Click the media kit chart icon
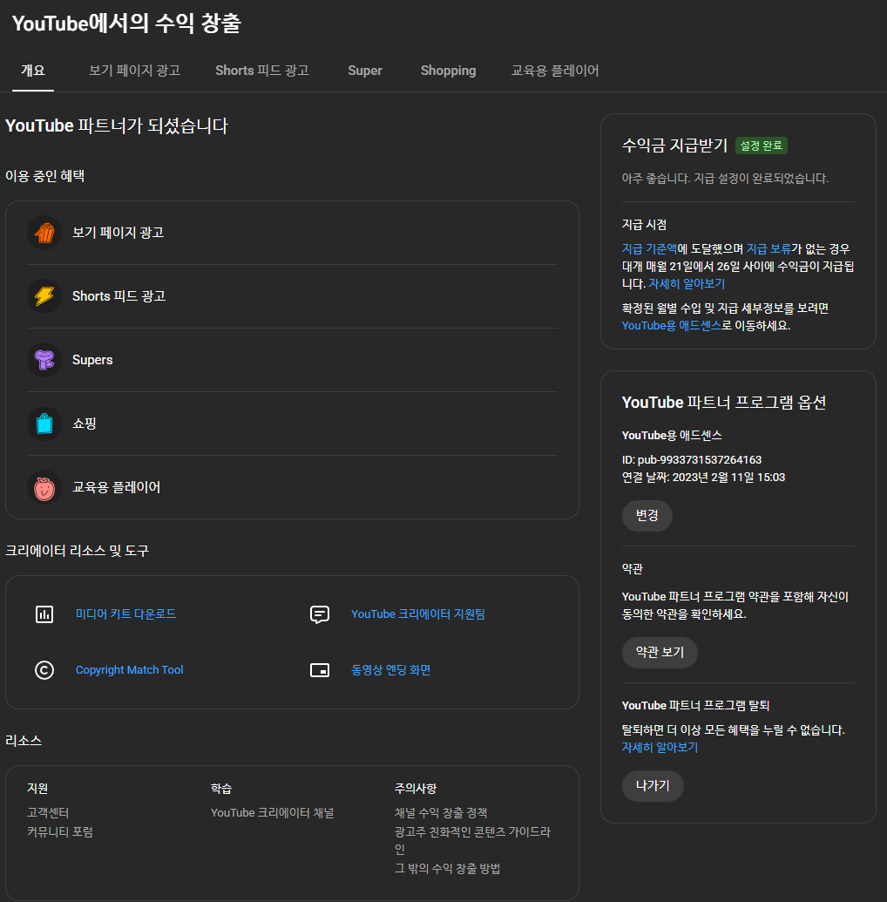The image size is (887, 902). 44,614
